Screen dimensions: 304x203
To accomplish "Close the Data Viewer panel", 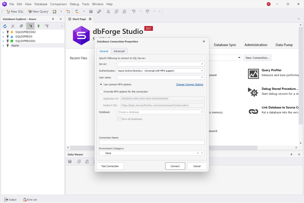I will pos(299,154).
